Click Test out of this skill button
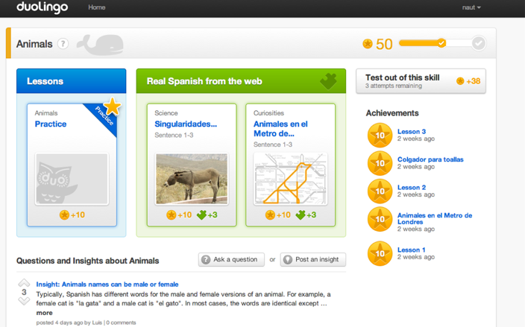Viewport: 525px width, 327px height. click(x=421, y=81)
